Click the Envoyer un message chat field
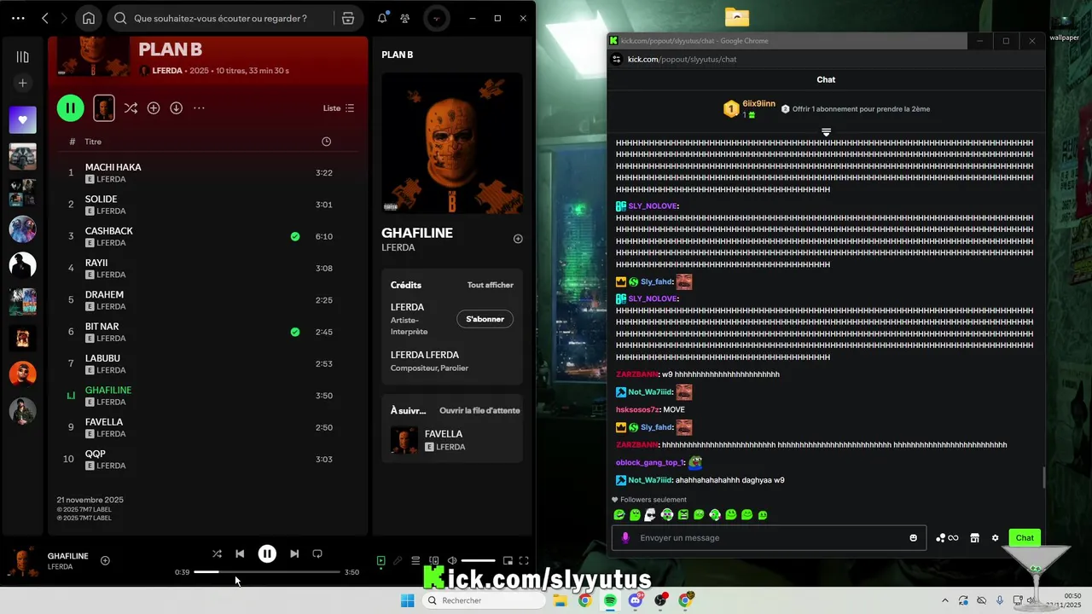 point(770,538)
